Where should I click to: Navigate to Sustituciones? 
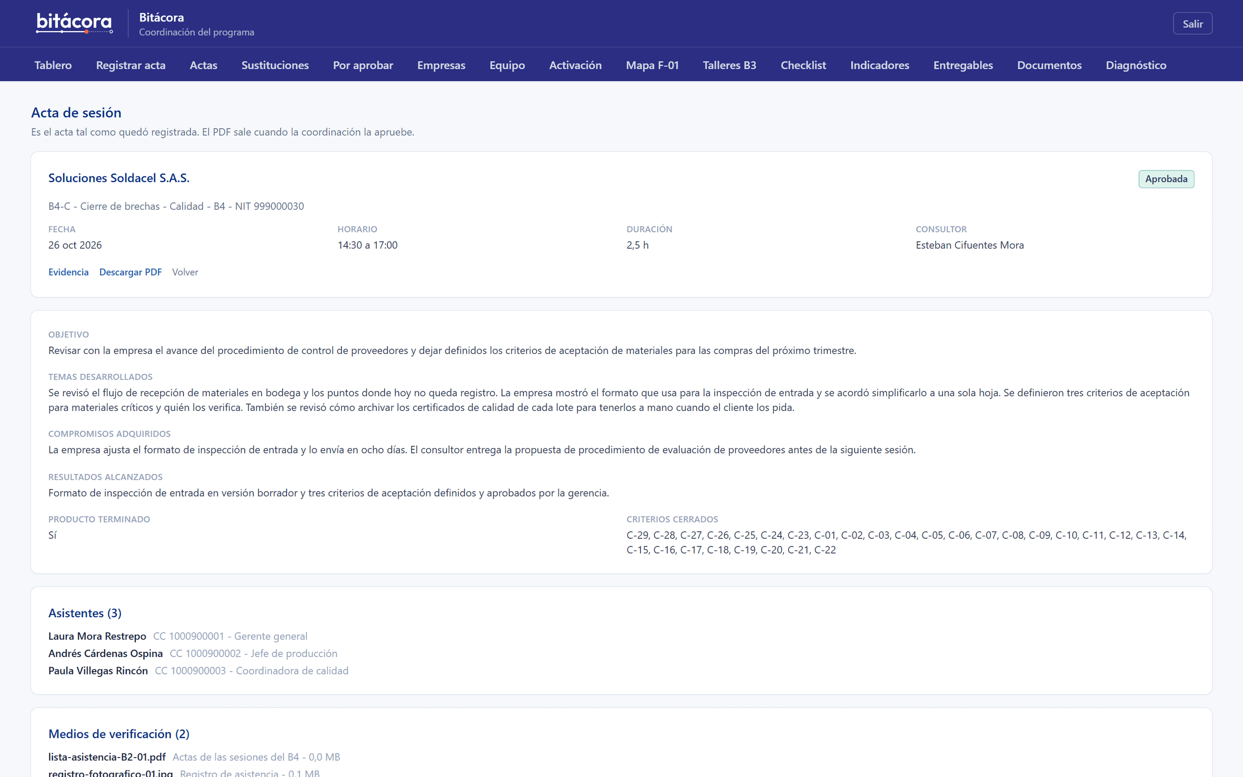tap(275, 65)
